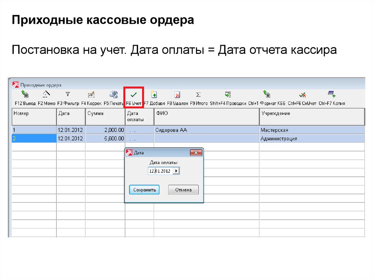This screenshot has height=279, width=373.
Task: Click the F12 Выход exit icon
Action: (25, 95)
